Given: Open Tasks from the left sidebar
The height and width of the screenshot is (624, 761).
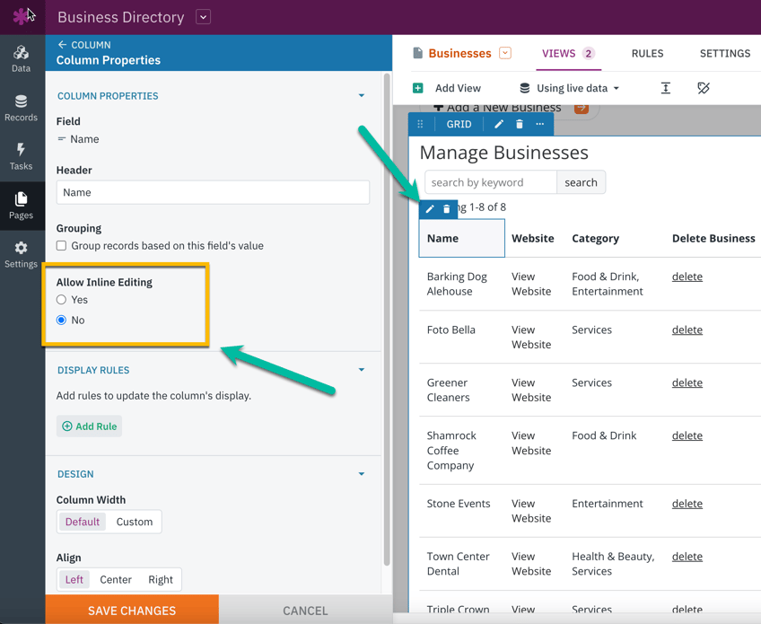Looking at the screenshot, I should coord(21,156).
